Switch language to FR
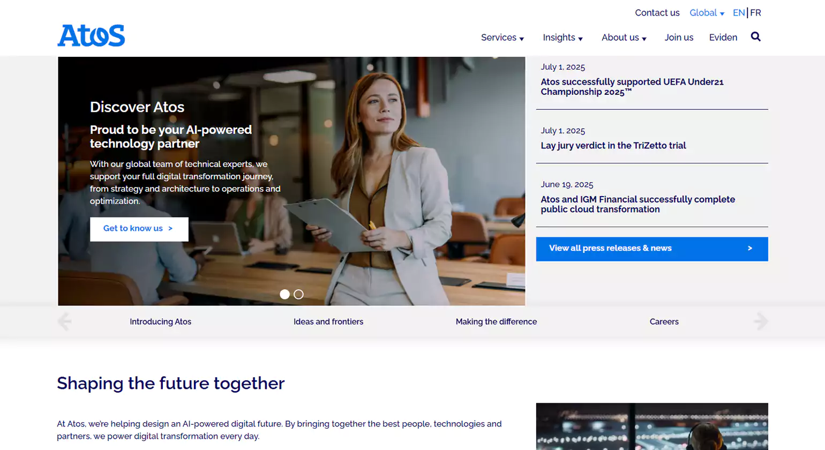Image resolution: width=825 pixels, height=450 pixels. 755,13
